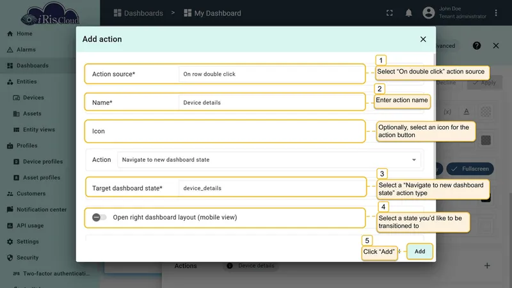Viewport: 512px width, 288px height.
Task: Toggle fullscreen mode icon in header
Action: coord(390,13)
